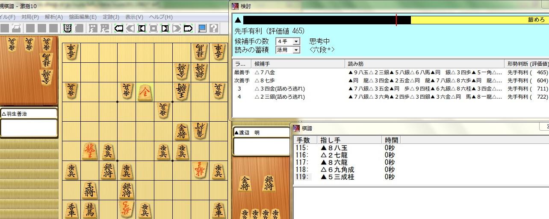The image size is (549, 219).
Task: Click the stop square toolbar icon
Action: tap(153, 28)
